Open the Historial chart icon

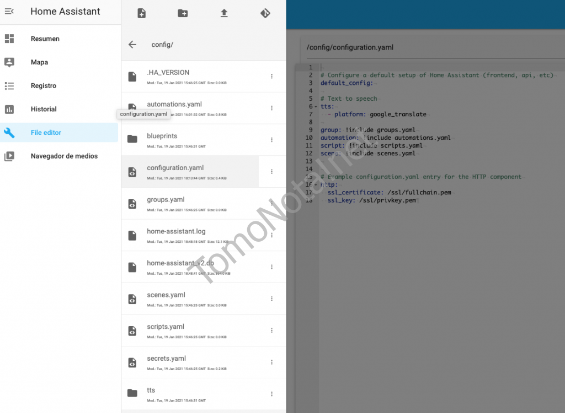tap(9, 109)
